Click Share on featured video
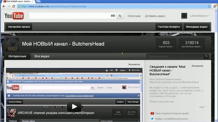This screenshot has height=122, width=218. (123, 70)
